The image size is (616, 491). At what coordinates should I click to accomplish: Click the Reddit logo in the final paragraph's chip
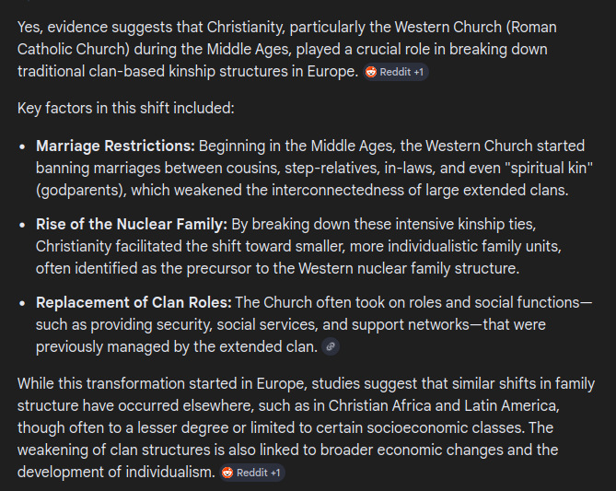[228, 473]
